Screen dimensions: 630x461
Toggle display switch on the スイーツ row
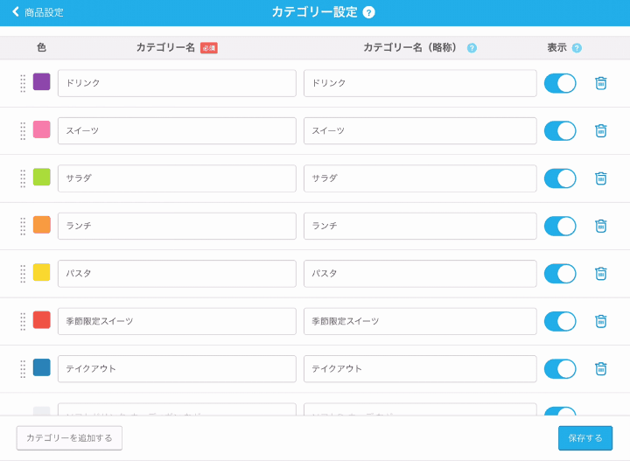tap(560, 131)
